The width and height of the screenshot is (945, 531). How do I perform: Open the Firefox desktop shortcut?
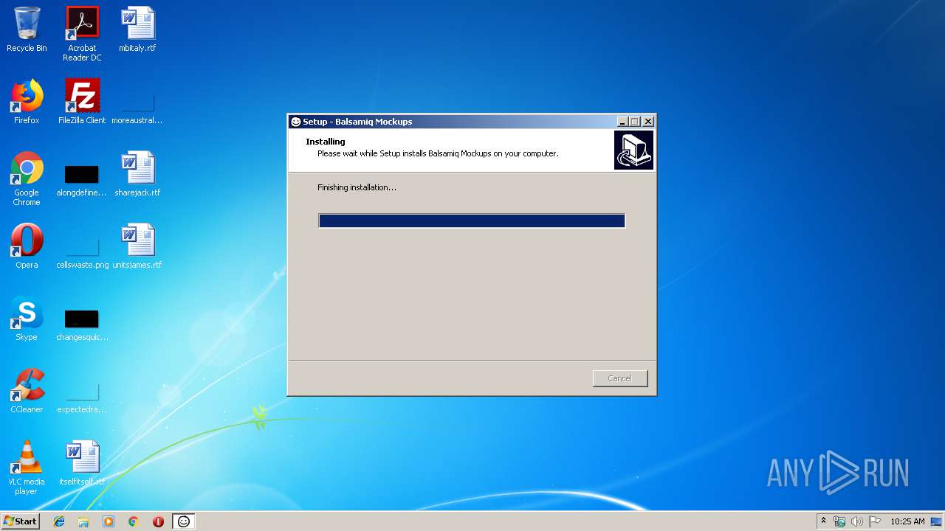pyautogui.click(x=27, y=103)
